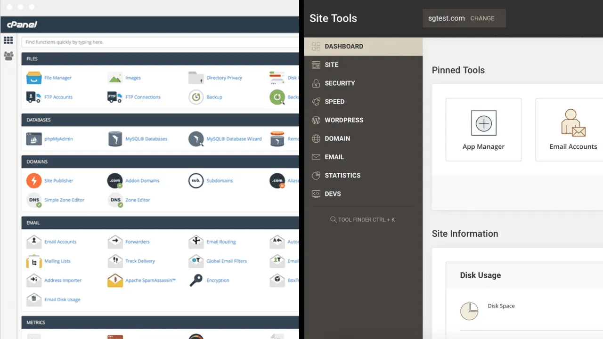This screenshot has width=603, height=339.
Task: Open FTP Connections icon
Action: (x=115, y=97)
